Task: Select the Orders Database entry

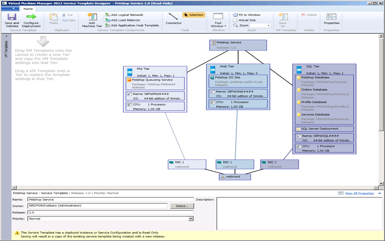Action: tap(314, 90)
